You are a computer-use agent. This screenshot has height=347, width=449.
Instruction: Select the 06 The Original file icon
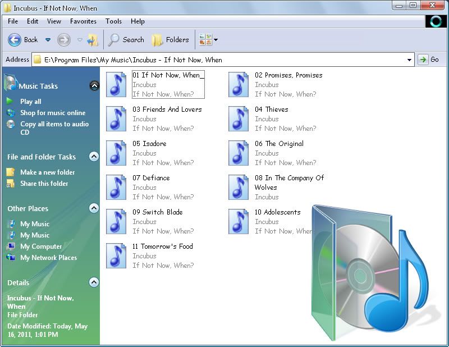tap(238, 153)
